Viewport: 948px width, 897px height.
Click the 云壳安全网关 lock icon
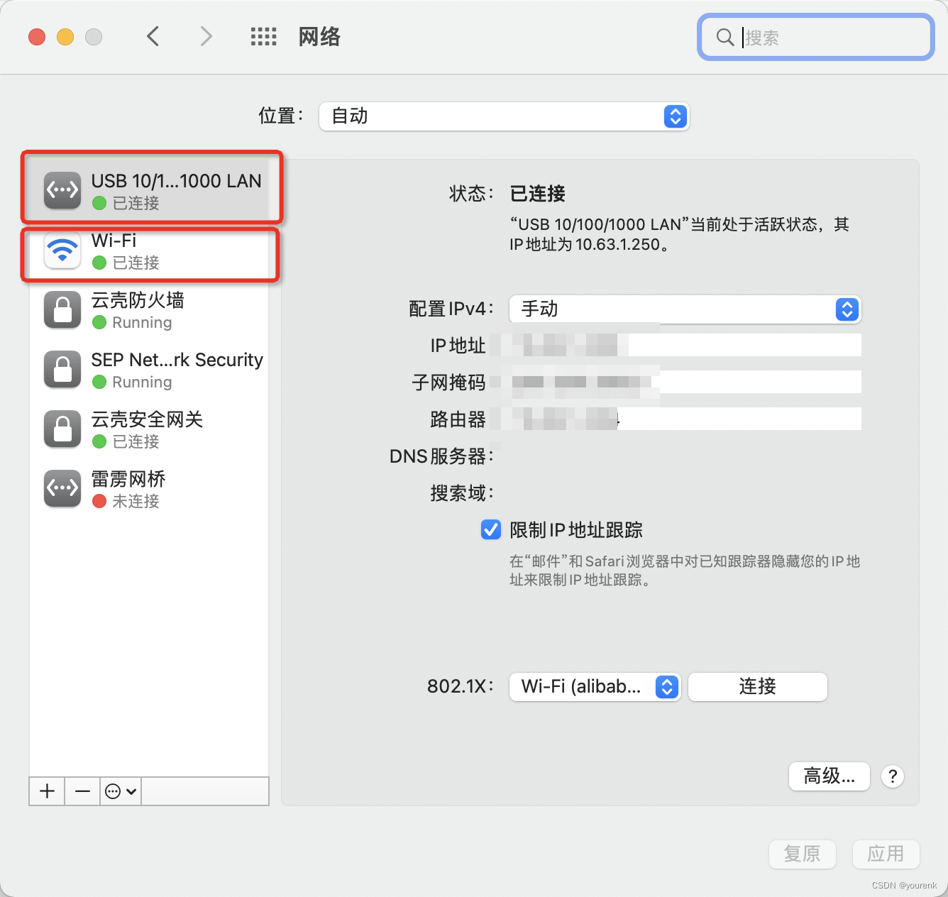coord(62,429)
